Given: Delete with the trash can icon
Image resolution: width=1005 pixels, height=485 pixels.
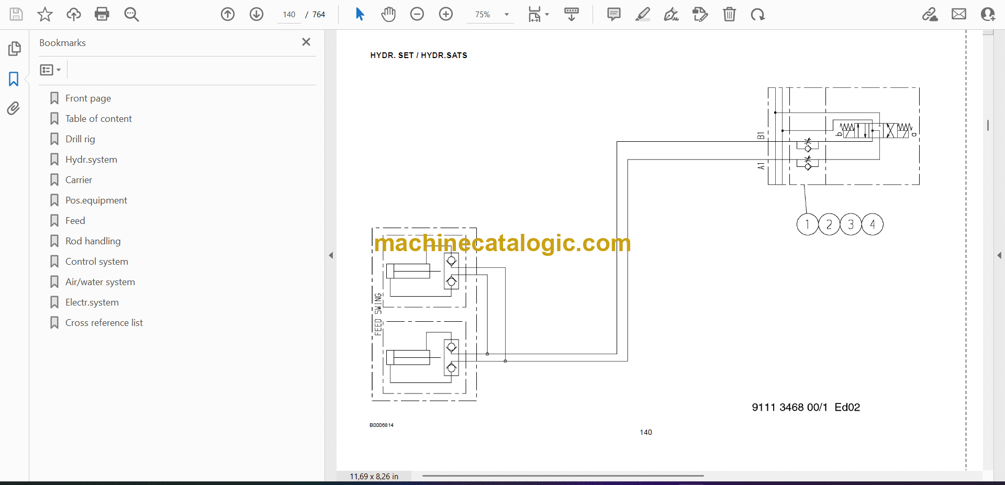Looking at the screenshot, I should pos(729,14).
